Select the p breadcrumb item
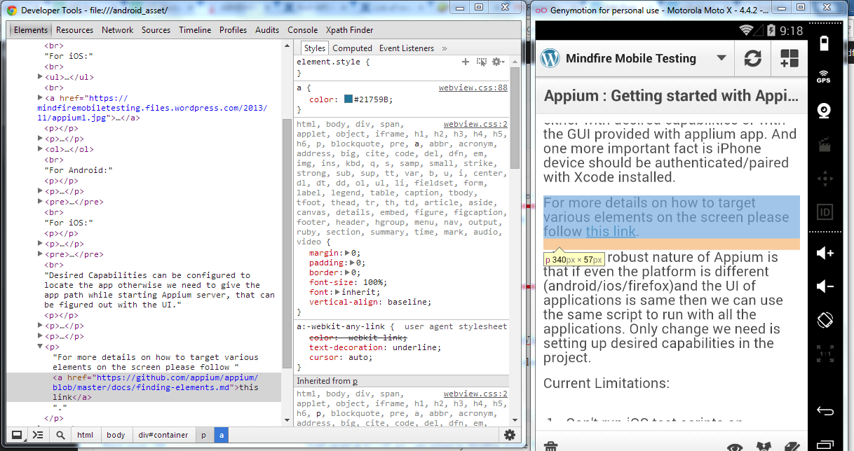The image size is (854, 451). click(203, 435)
